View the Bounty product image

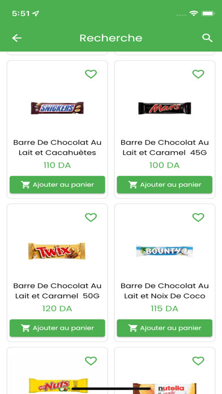coord(164,251)
